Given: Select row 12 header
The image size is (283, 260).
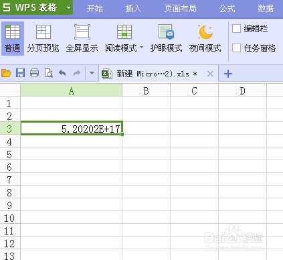Looking at the screenshot, I should [x=10, y=243].
